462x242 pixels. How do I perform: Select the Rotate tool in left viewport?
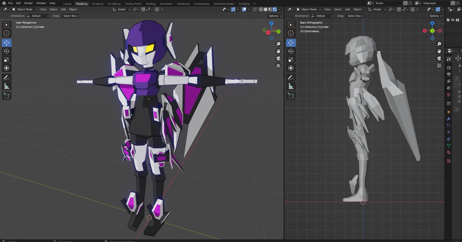[x=7, y=51]
